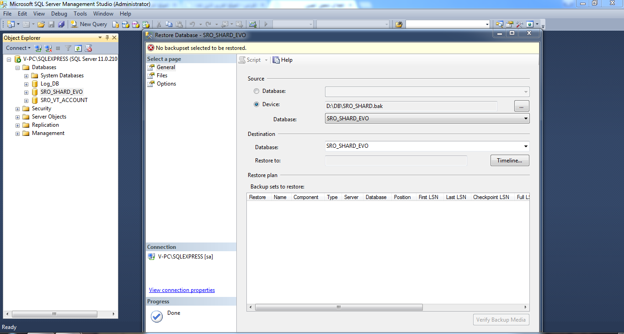Click the Object Explorer horizontal scrollbar

pyautogui.click(x=54, y=314)
